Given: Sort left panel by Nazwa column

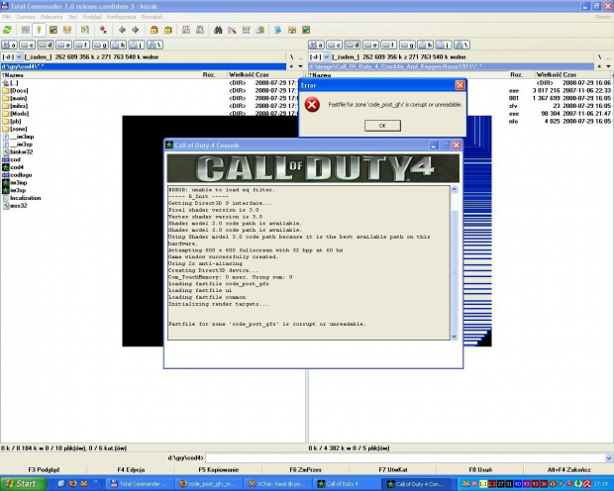Looking at the screenshot, I should tap(101, 75).
